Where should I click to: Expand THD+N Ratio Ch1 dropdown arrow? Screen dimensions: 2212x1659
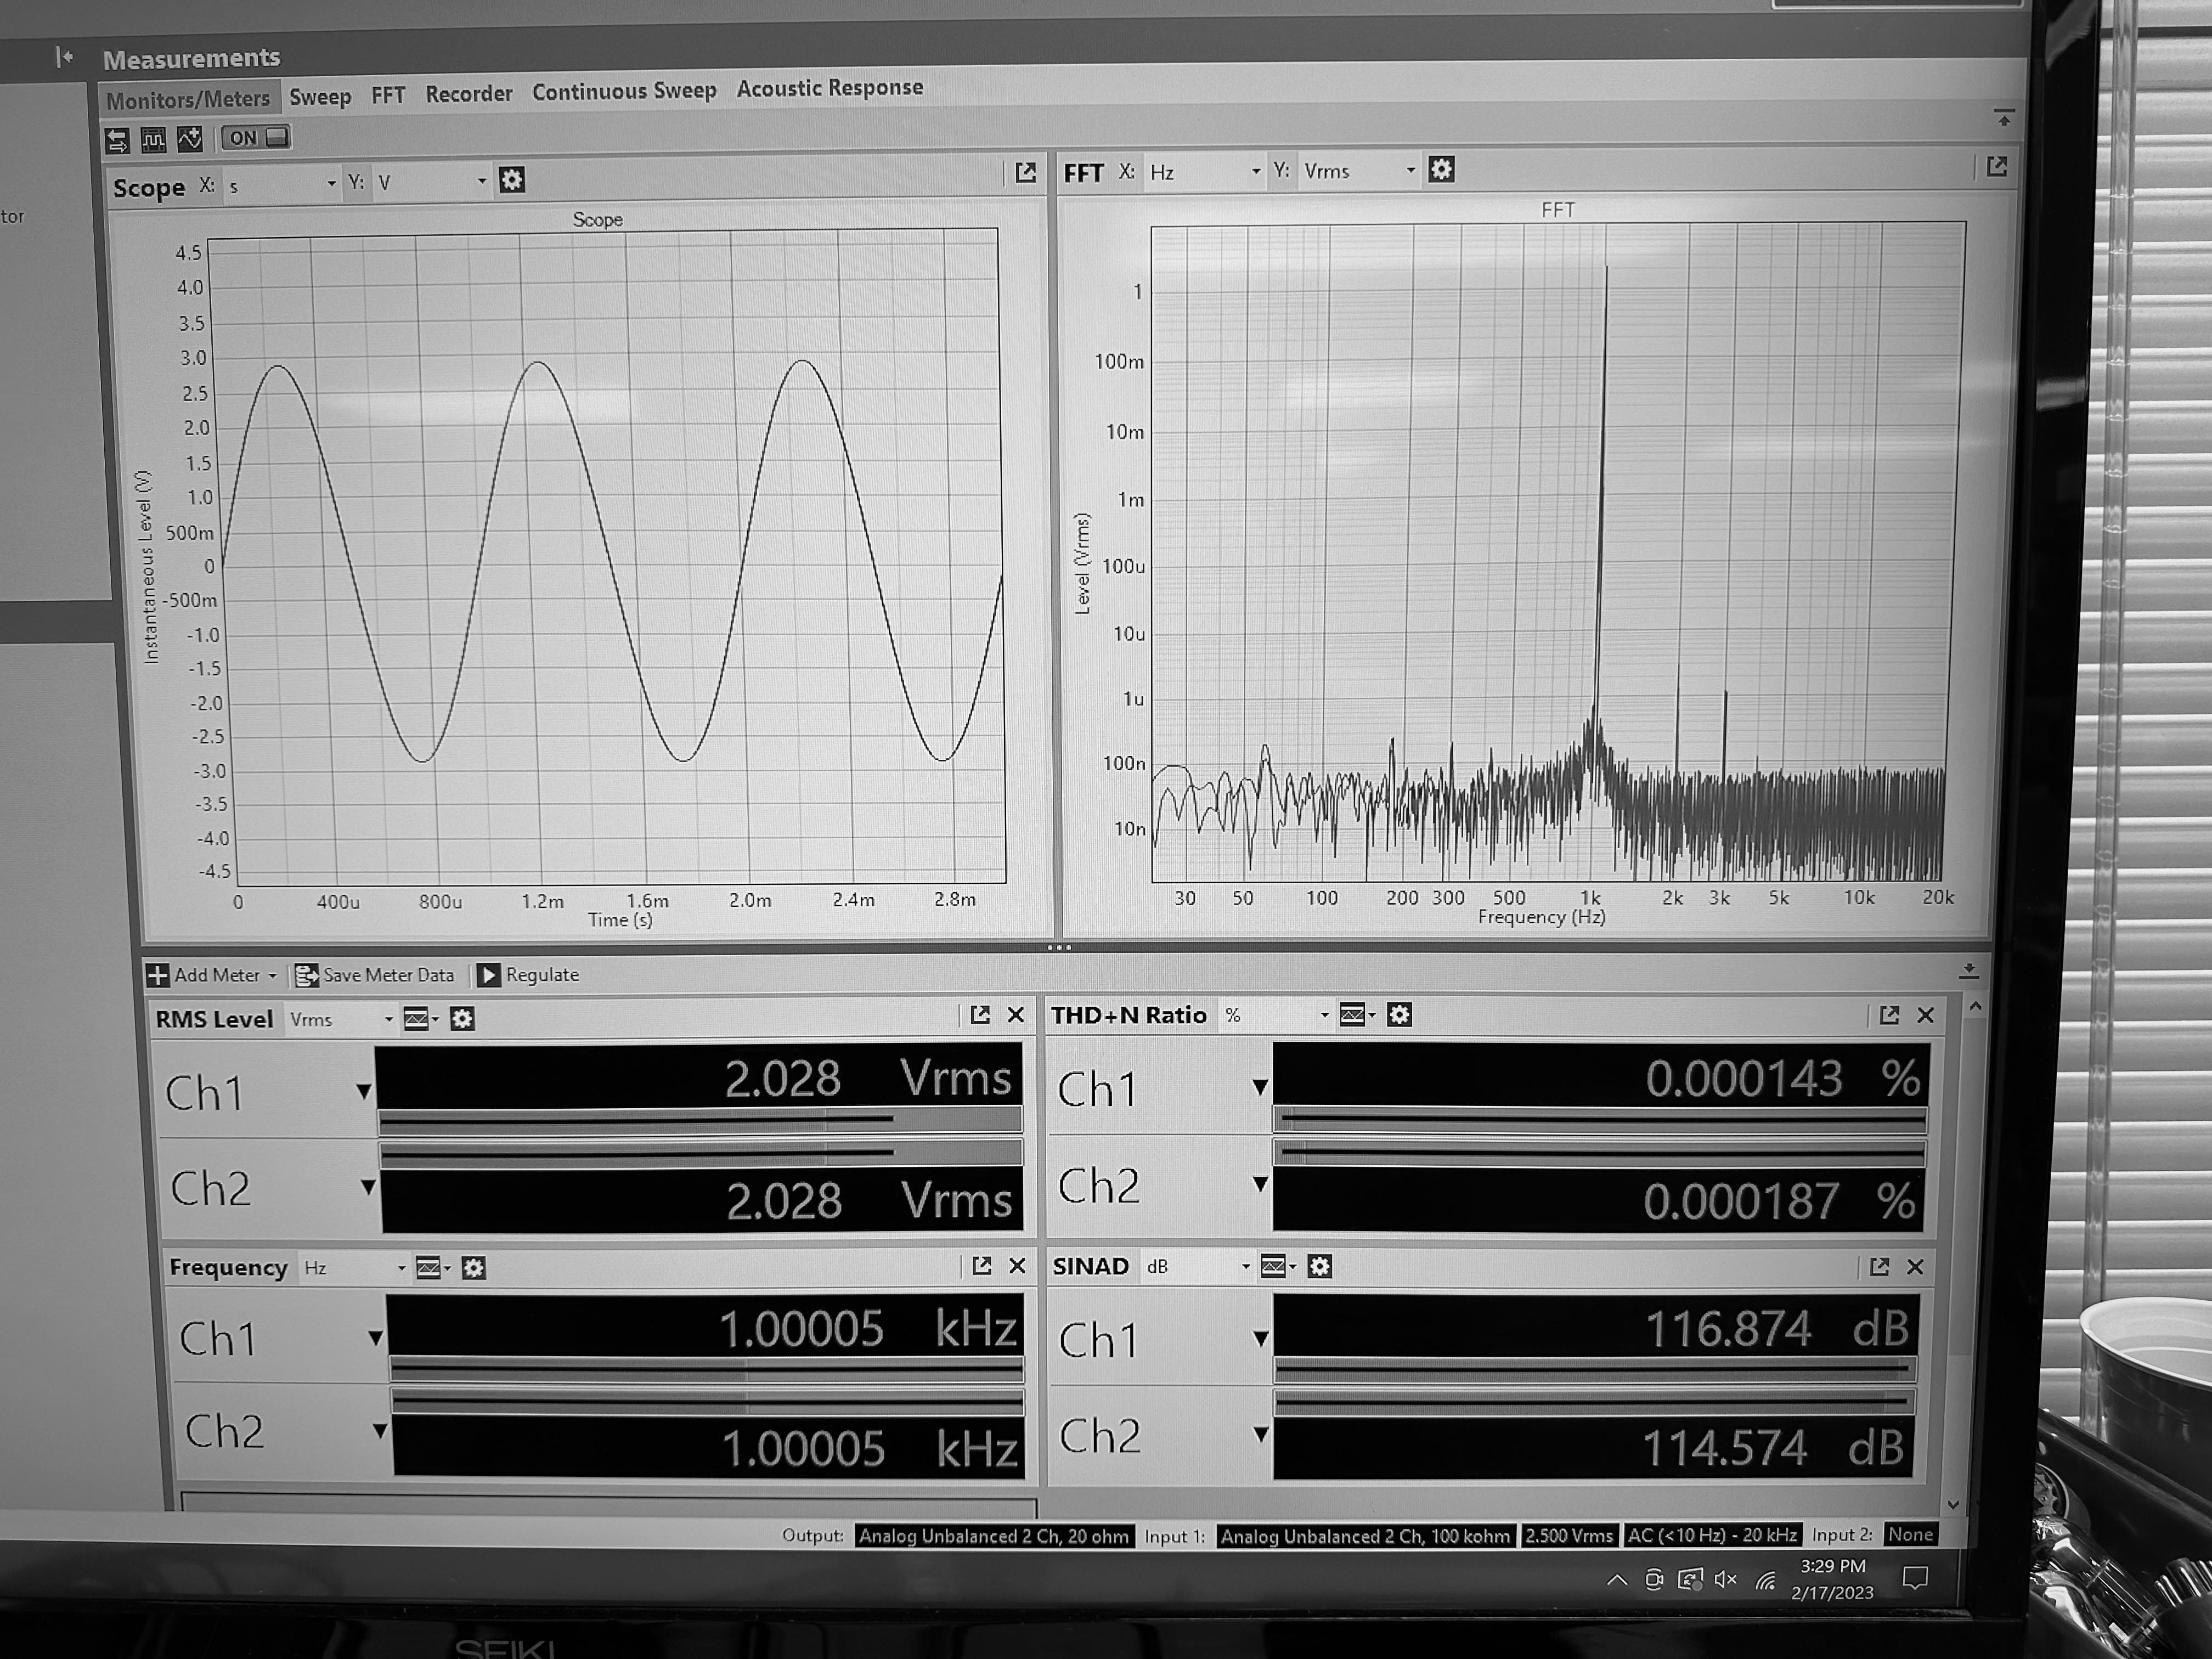[1260, 1087]
